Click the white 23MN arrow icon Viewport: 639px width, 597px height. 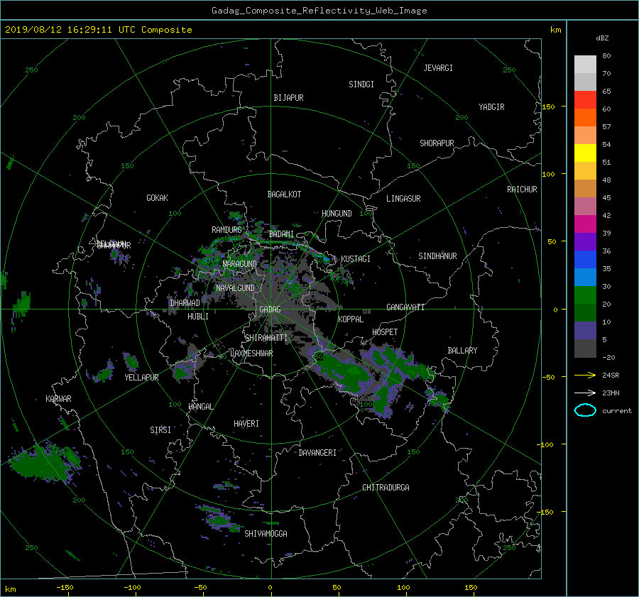click(585, 393)
